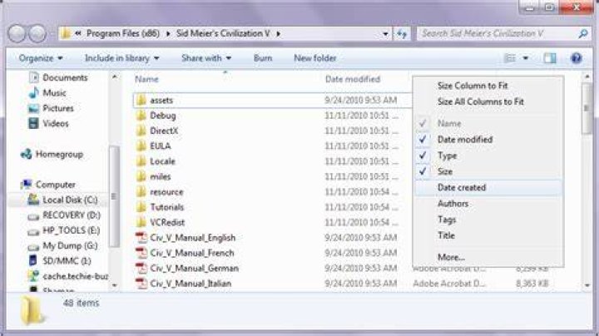Open the Organize dropdown menu
This screenshot has height=336, width=599.
[41, 58]
